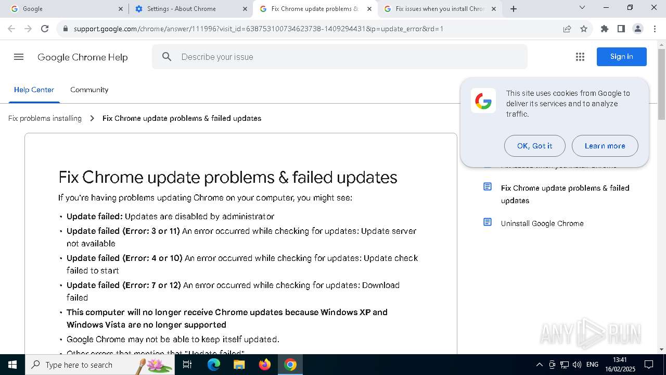Show hidden system tray icons
The height and width of the screenshot is (375, 666).
540,365
